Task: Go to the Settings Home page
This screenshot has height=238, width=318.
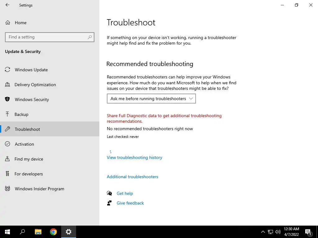Action: click(x=50, y=22)
